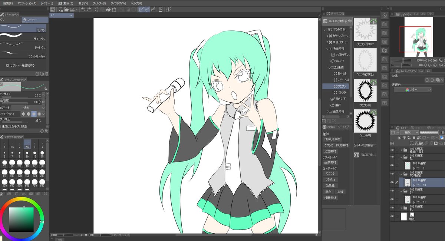Open the 表現色 カラー dropdown
Viewport: 445px width, 241px height.
(412, 90)
